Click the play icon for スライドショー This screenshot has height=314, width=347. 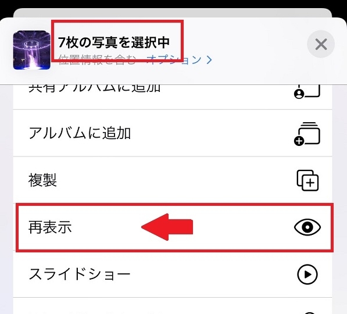pos(307,274)
